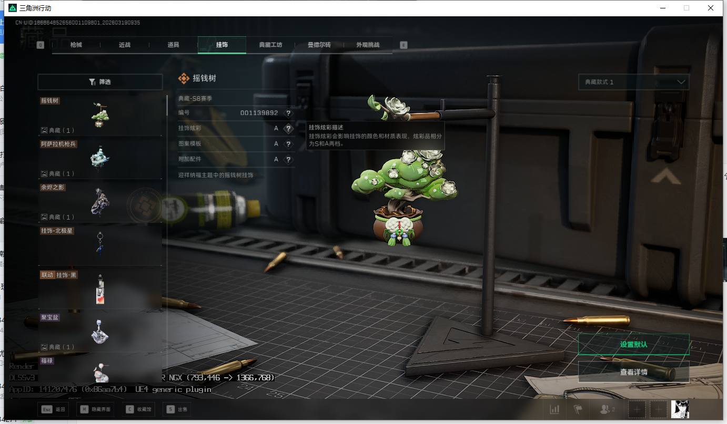This screenshot has height=424, width=727.
Task: Expand the 典藏款式 1 dropdown
Action: click(x=634, y=82)
